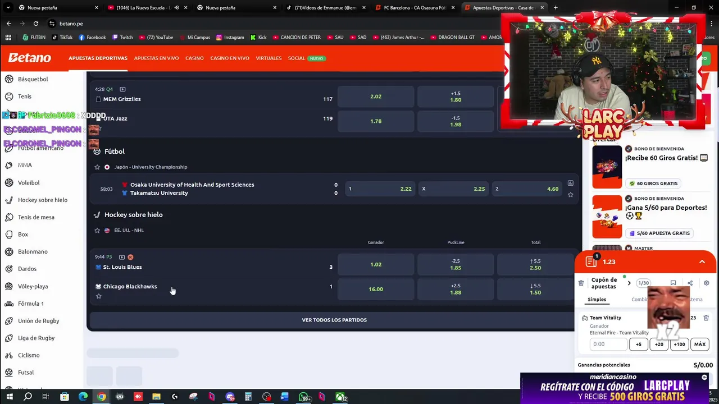The width and height of the screenshot is (719, 404).
Task: Click the stake amount input field
Action: [x=608, y=345]
